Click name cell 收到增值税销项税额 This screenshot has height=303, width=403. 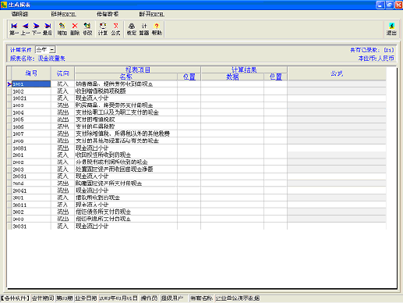(125, 91)
